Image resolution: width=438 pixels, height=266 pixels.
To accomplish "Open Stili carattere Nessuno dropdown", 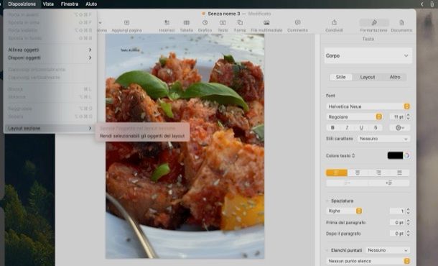I will click(383, 139).
